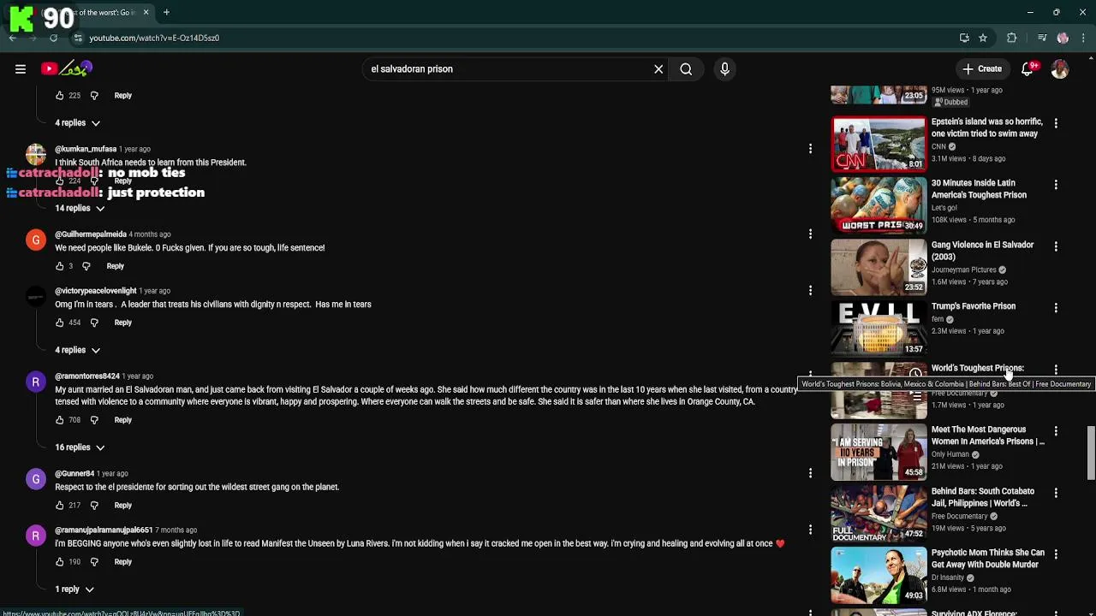
Task: Start voice search with the microphone icon
Action: pos(724,69)
